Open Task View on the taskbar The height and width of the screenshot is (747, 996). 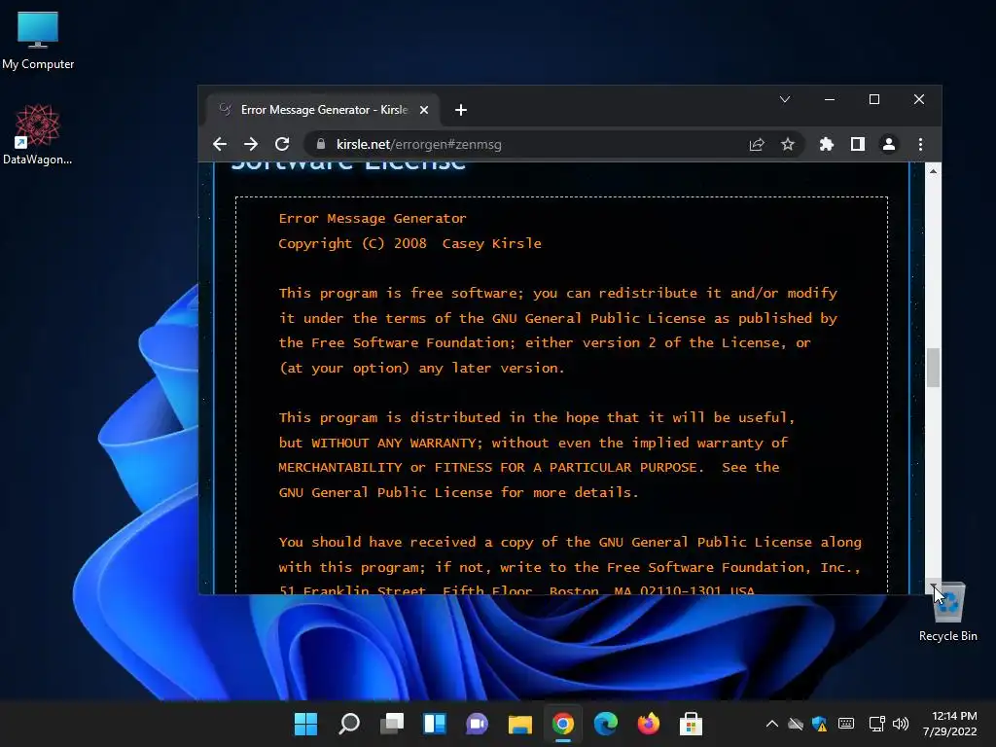point(392,724)
